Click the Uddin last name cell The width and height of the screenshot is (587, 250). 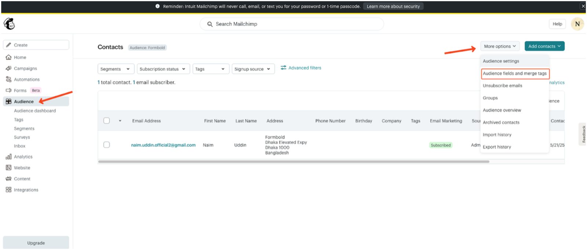[x=240, y=145]
